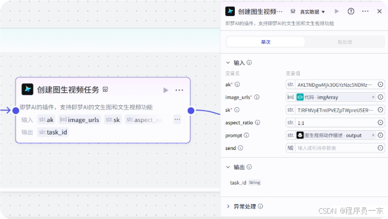Click the str type badge for sk
The height and width of the screenshot is (219, 388).
click(290, 109)
